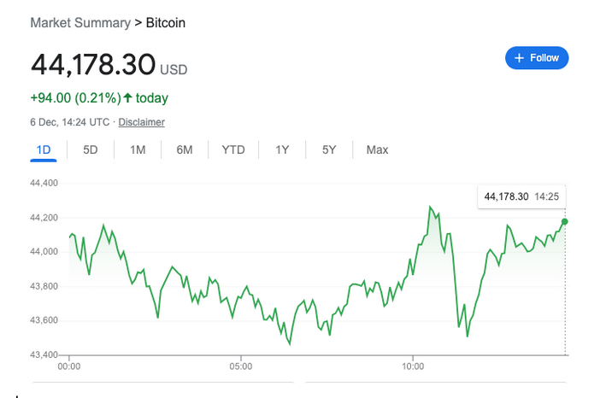Click the 05:00 time axis label
Viewport: 606px width, 398px height.
tap(241, 366)
